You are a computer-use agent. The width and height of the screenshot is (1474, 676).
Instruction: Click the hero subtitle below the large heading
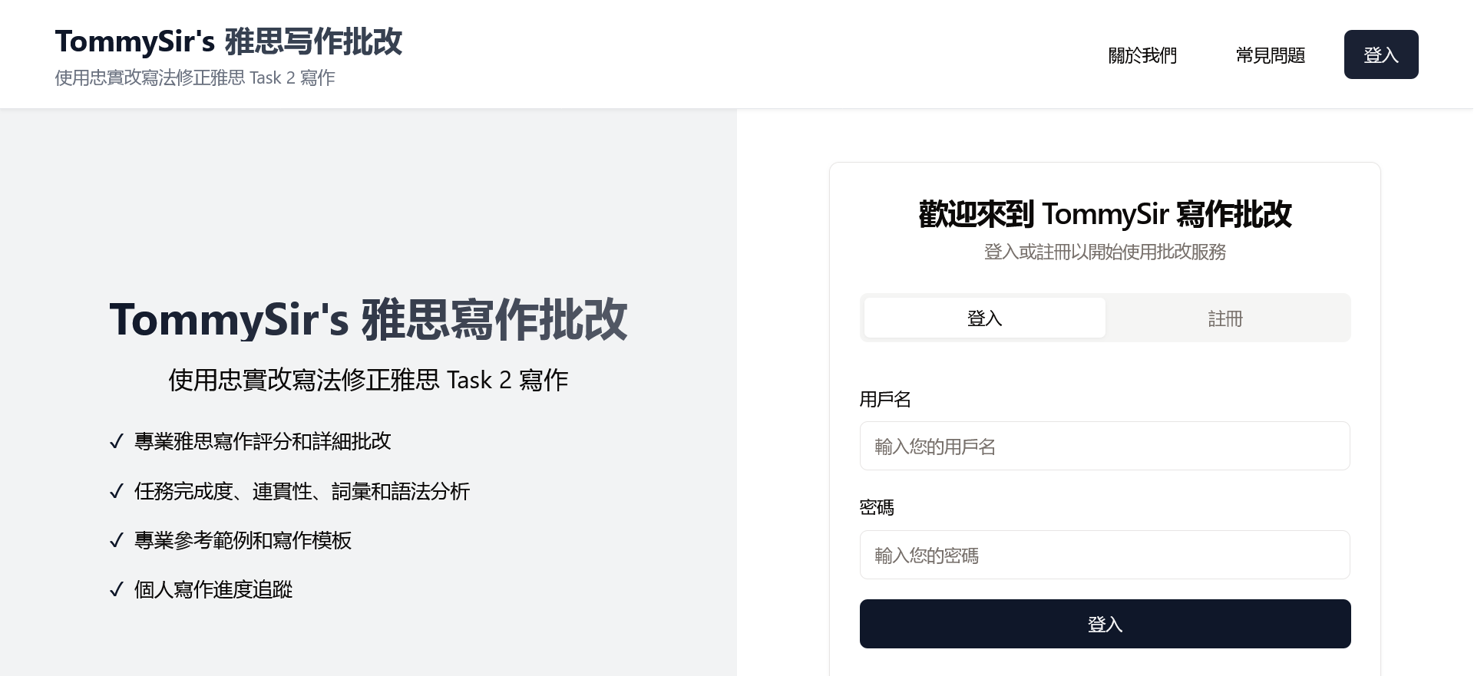click(x=368, y=380)
